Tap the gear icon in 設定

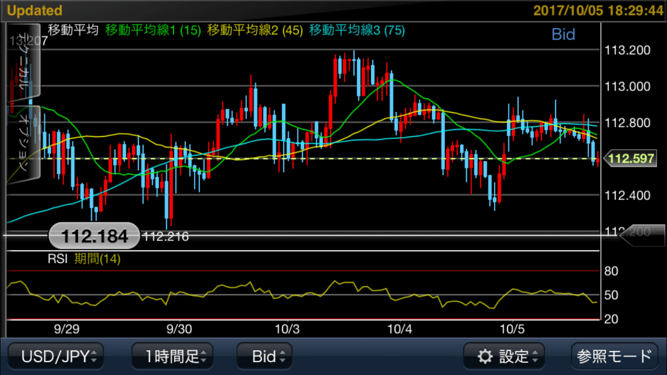coord(485,357)
